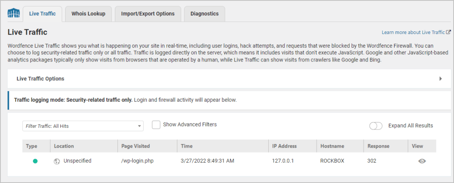The width and height of the screenshot is (454, 183).
Task: Click the Wordfence fence logo icon
Action: 13,13
